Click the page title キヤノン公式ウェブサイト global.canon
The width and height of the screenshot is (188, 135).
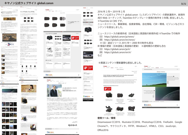(29, 3)
